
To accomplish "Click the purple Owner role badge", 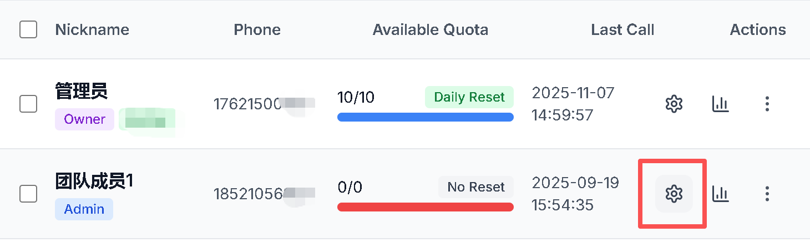I will tap(84, 119).
